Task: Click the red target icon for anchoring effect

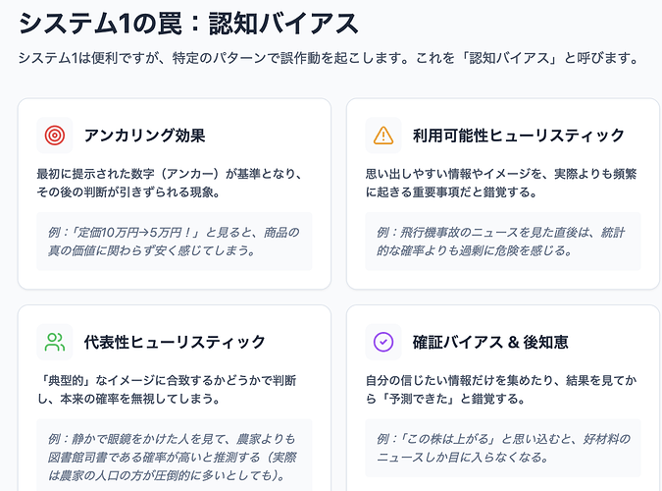Action: coord(55,136)
